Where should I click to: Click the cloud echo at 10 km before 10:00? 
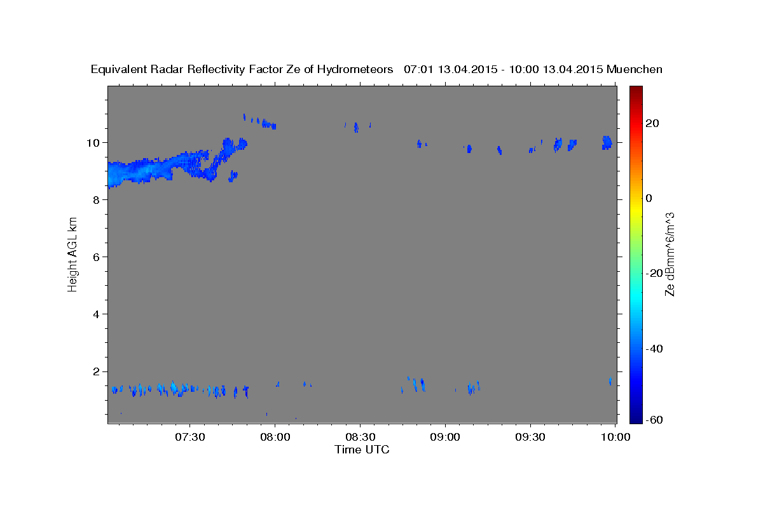[x=607, y=142]
